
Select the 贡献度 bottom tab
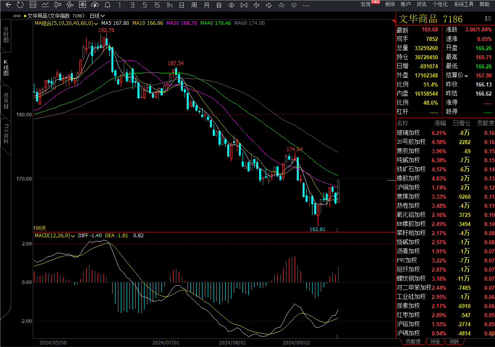413,342
